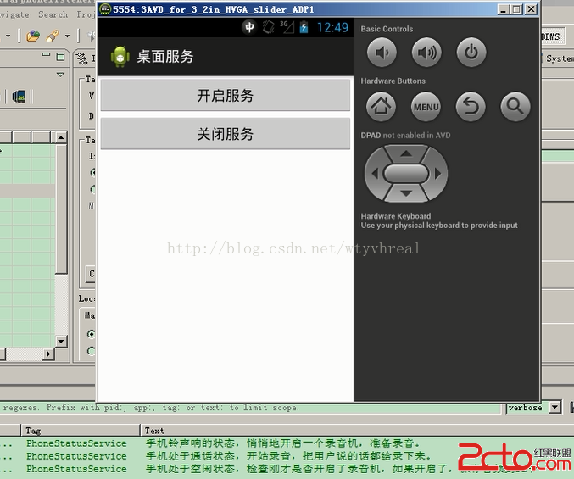Open view menu triangle in left panel
The width and height of the screenshot is (574, 479).
(60, 75)
